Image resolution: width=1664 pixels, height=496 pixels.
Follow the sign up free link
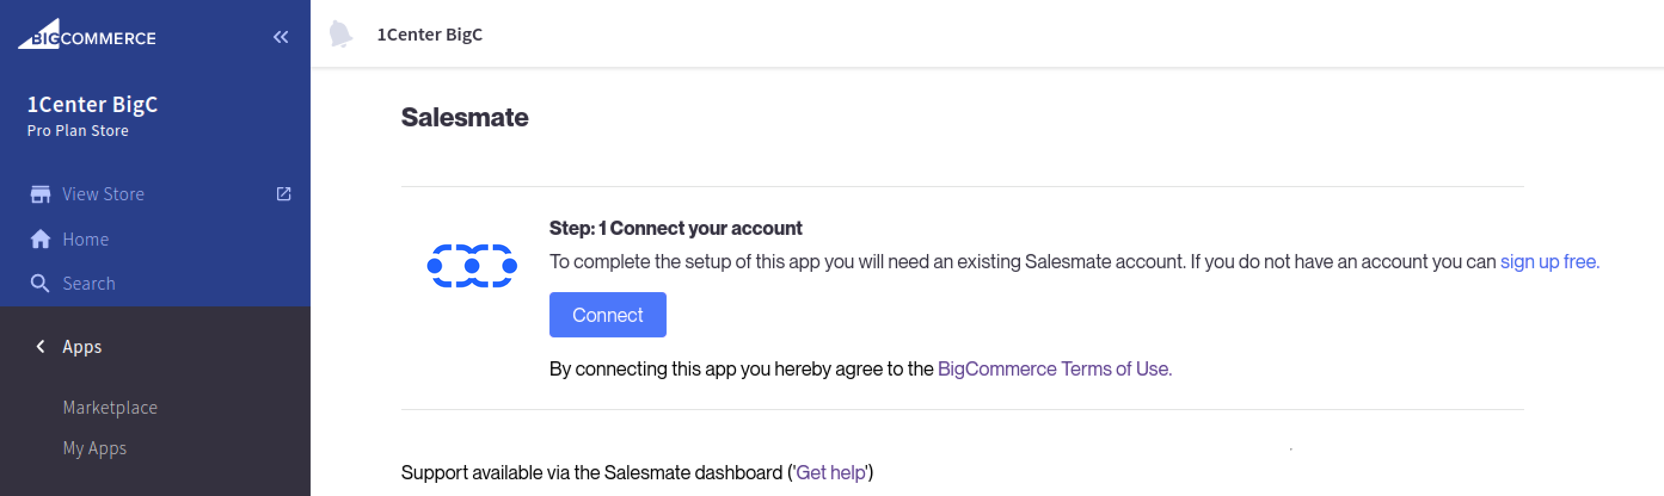(1550, 262)
